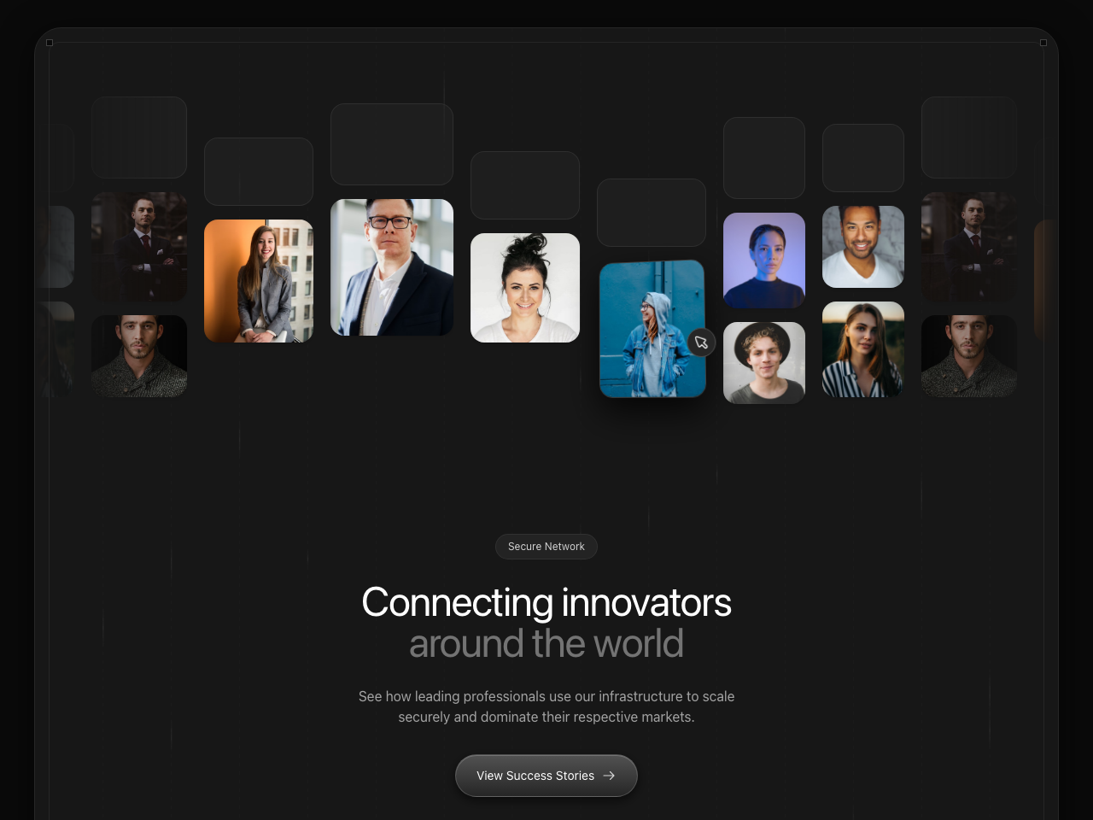Open right-side bearded man in sweater photo
This screenshot has width=1093, height=820.
tap(969, 356)
